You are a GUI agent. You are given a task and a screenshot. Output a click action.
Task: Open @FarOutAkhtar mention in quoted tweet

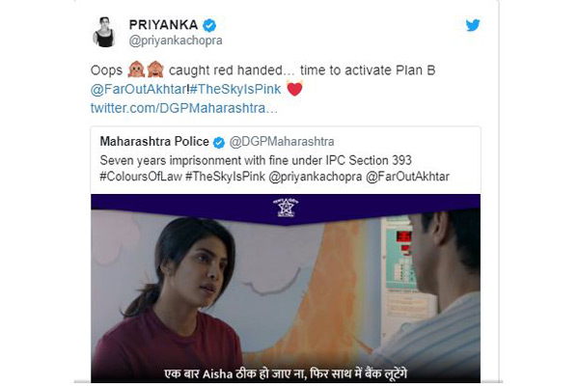(407, 177)
